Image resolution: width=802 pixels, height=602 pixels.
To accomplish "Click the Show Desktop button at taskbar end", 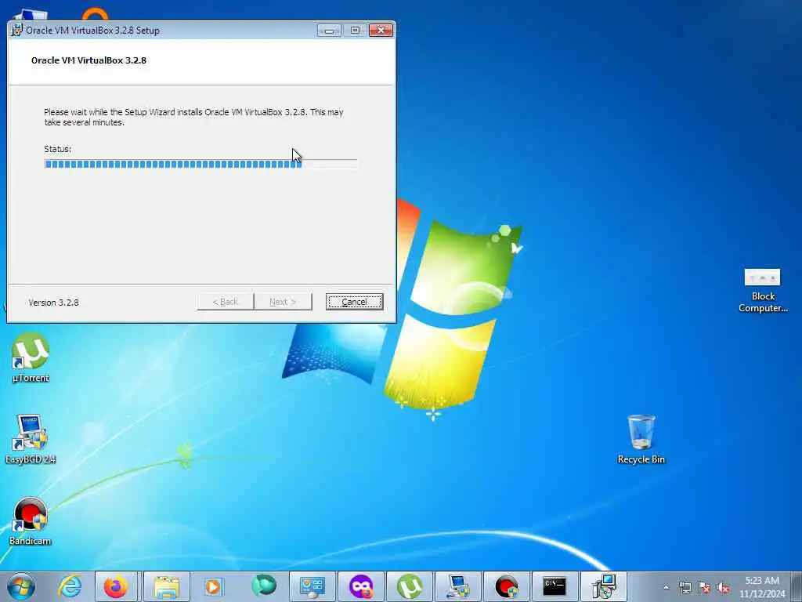I will point(797,586).
